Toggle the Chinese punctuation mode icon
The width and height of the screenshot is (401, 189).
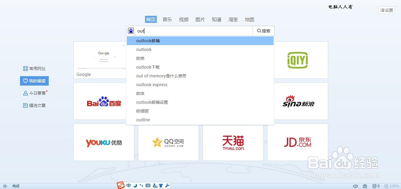click(x=142, y=186)
